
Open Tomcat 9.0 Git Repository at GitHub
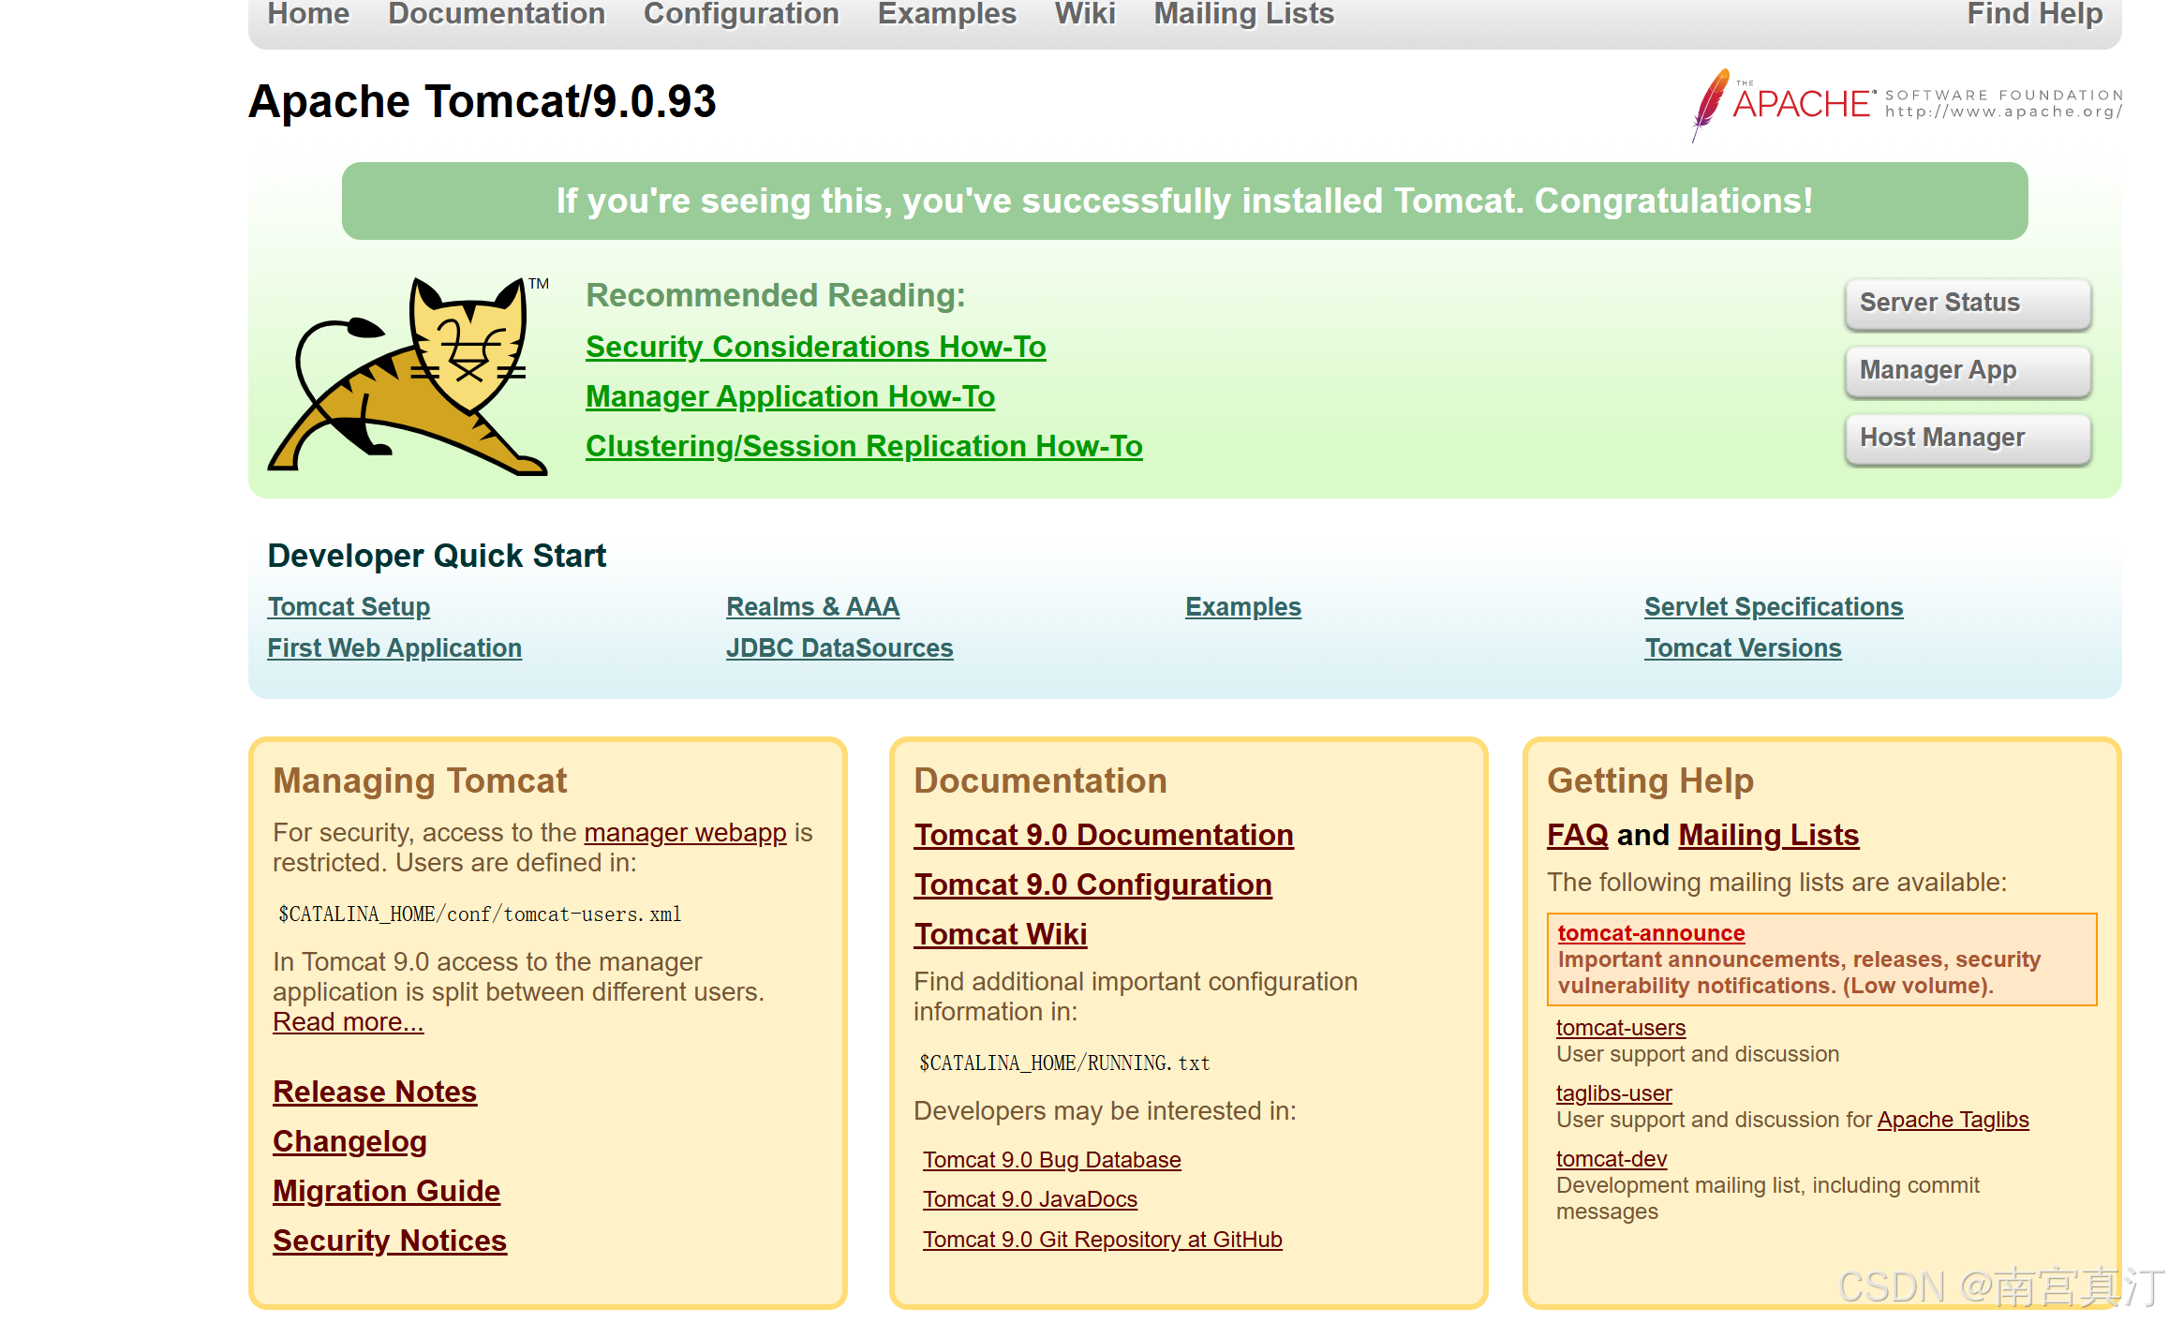[x=1102, y=1239]
